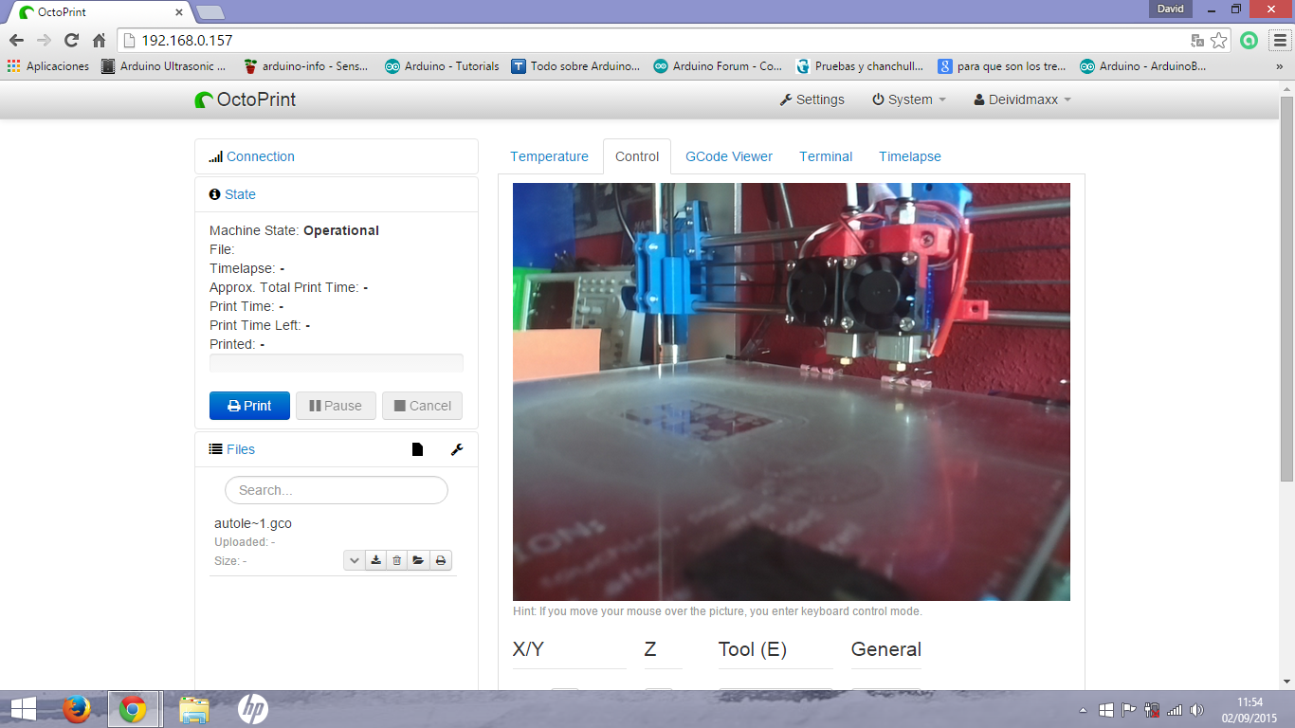This screenshot has height=728, width=1295.
Task: Click the SD card file icon in Files
Action: [x=417, y=449]
